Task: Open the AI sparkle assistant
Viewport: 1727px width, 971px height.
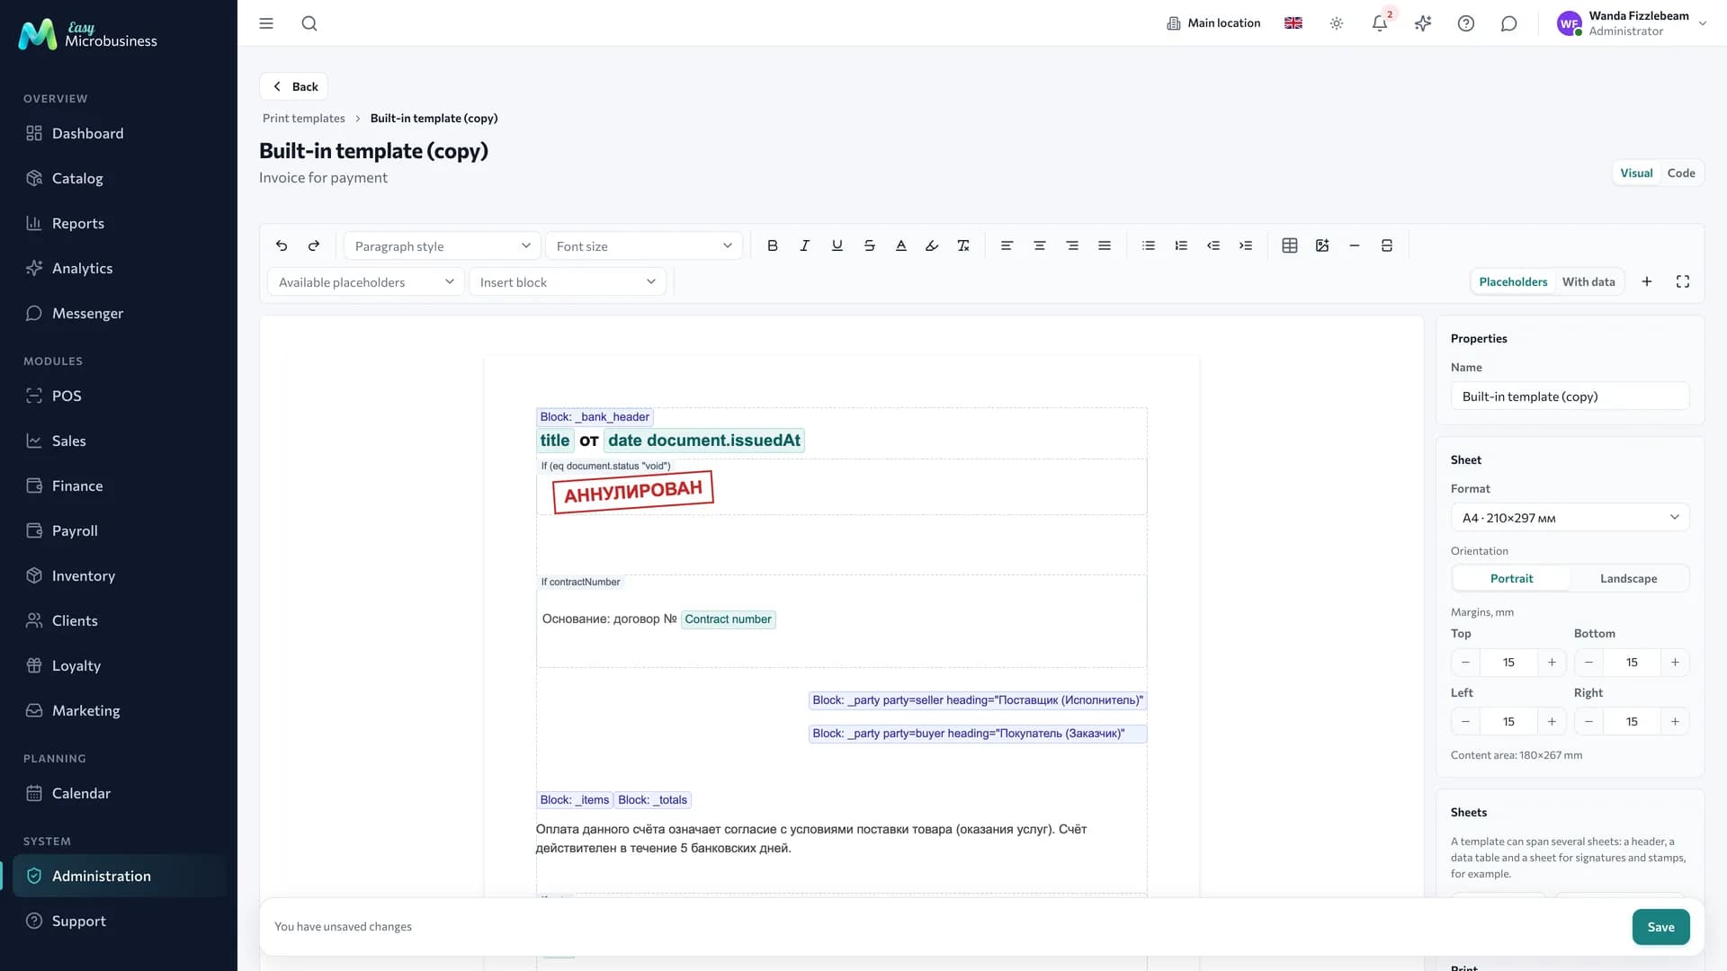Action: click(1422, 23)
